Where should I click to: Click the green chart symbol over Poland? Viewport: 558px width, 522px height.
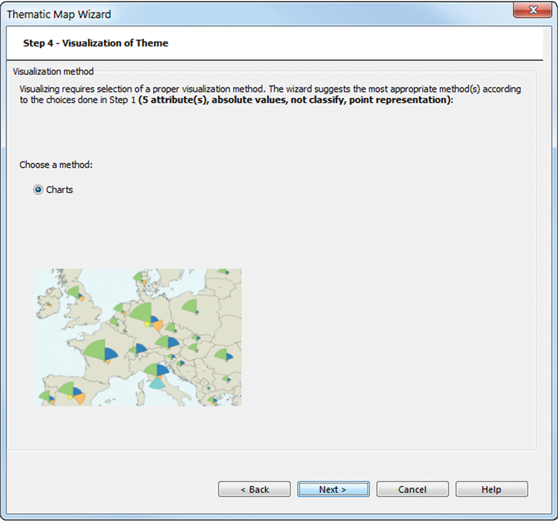coord(190,307)
